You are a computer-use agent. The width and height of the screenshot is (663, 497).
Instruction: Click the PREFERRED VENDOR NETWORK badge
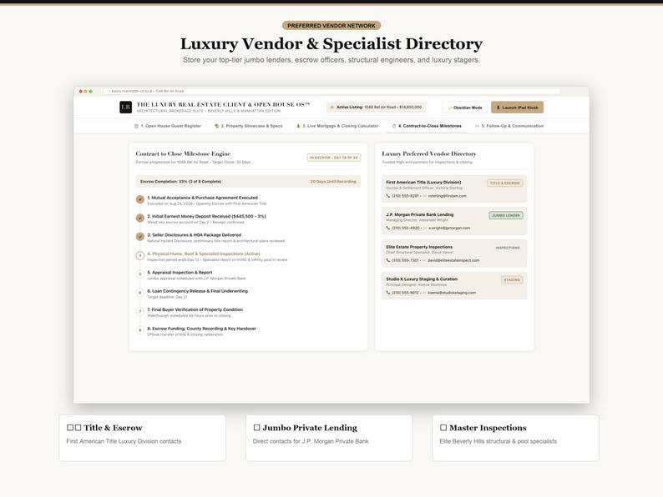[x=331, y=26]
